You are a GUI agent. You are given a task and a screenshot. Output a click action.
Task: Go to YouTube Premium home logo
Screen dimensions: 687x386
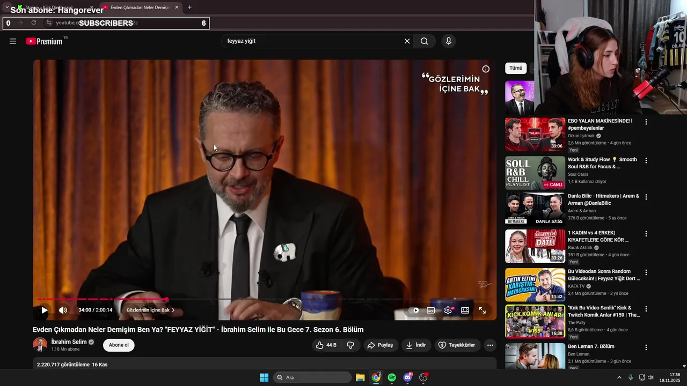pos(45,41)
